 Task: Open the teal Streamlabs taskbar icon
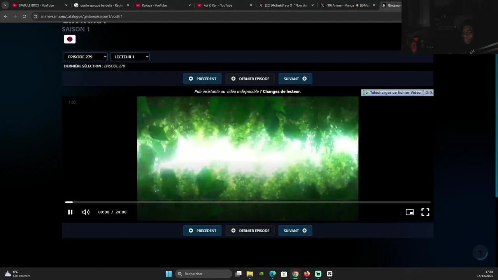[318, 274]
